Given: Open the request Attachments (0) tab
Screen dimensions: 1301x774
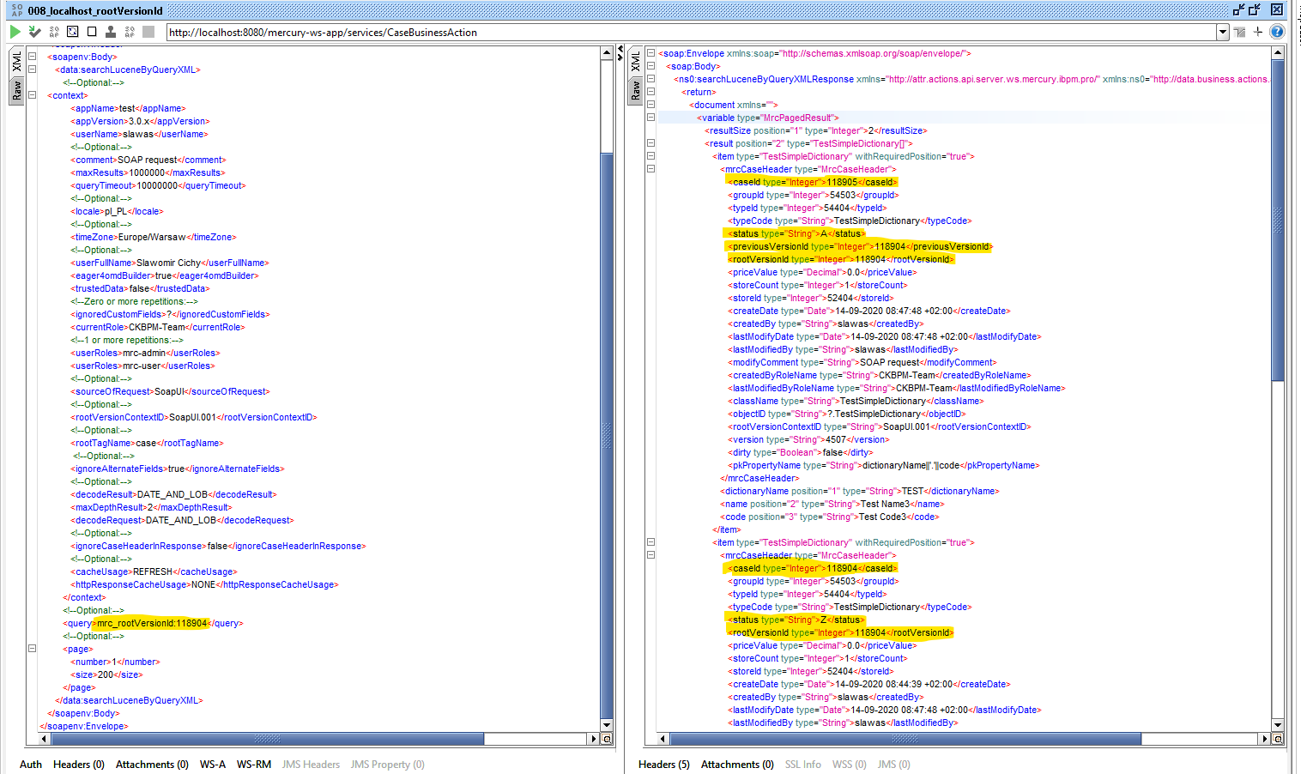Looking at the screenshot, I should pos(152,765).
